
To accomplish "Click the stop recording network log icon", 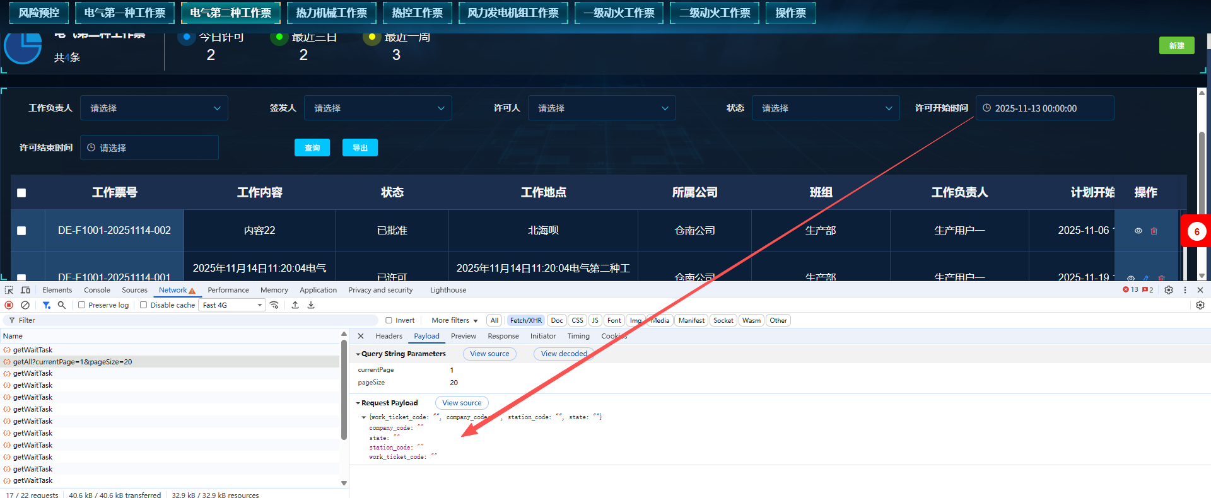I will [x=9, y=305].
